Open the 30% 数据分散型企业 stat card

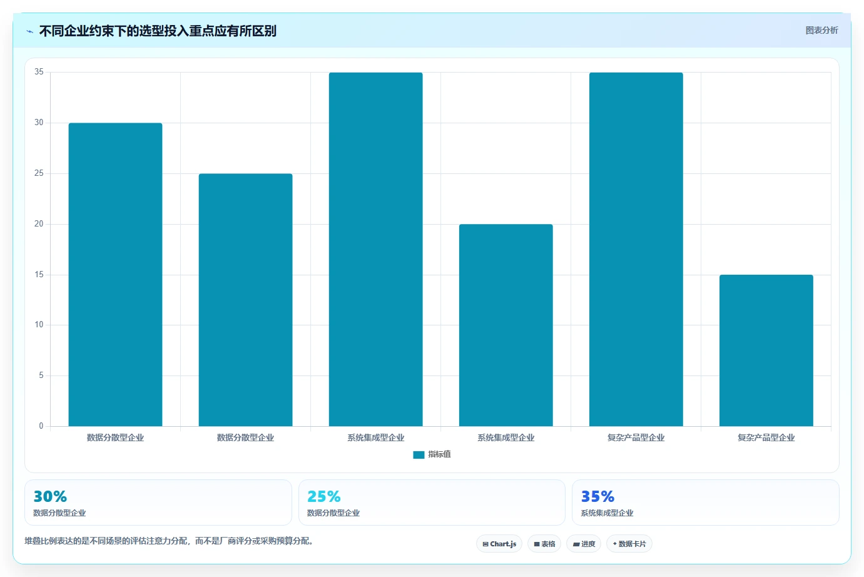point(158,503)
